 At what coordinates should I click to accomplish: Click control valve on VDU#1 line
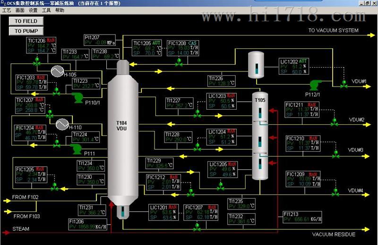click(x=344, y=84)
